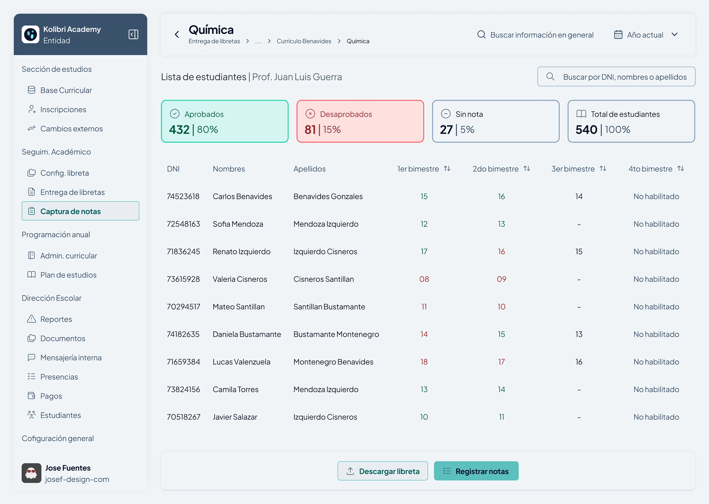709x504 pixels.
Task: Sort by 3er bimestre column
Action: (603, 169)
